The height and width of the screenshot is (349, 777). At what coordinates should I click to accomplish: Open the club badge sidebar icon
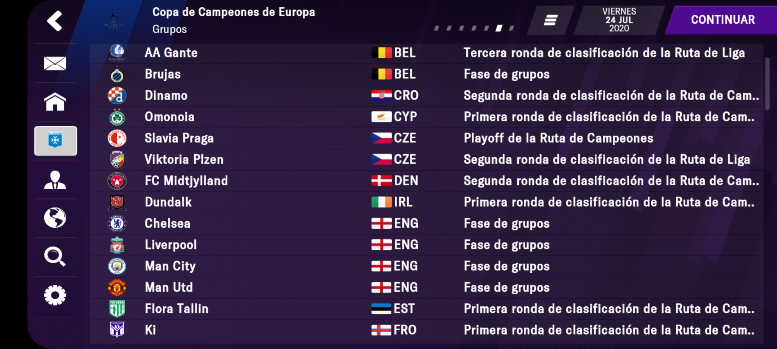[56, 141]
